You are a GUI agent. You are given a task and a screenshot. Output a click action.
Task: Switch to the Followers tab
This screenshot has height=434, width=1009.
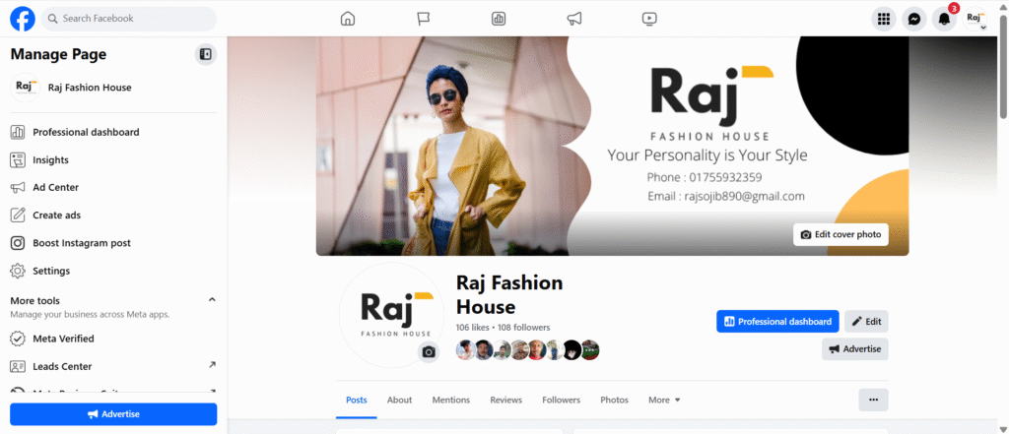pyautogui.click(x=561, y=400)
